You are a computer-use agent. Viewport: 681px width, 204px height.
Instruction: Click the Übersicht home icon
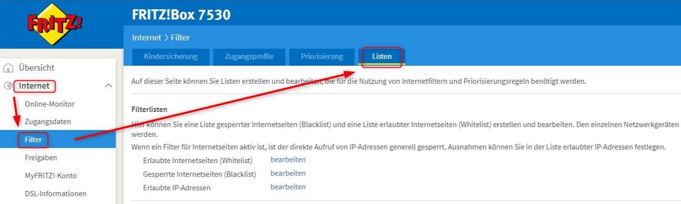8,68
